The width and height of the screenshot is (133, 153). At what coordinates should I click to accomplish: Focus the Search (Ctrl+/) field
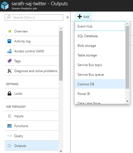tap(34, 17)
